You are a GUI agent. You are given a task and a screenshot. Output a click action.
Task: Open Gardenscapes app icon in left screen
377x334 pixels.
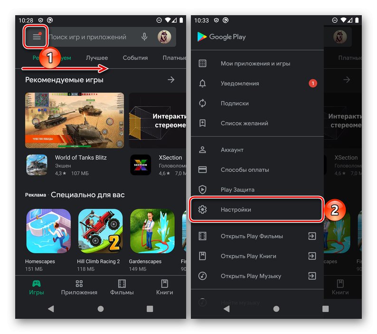[152, 231]
